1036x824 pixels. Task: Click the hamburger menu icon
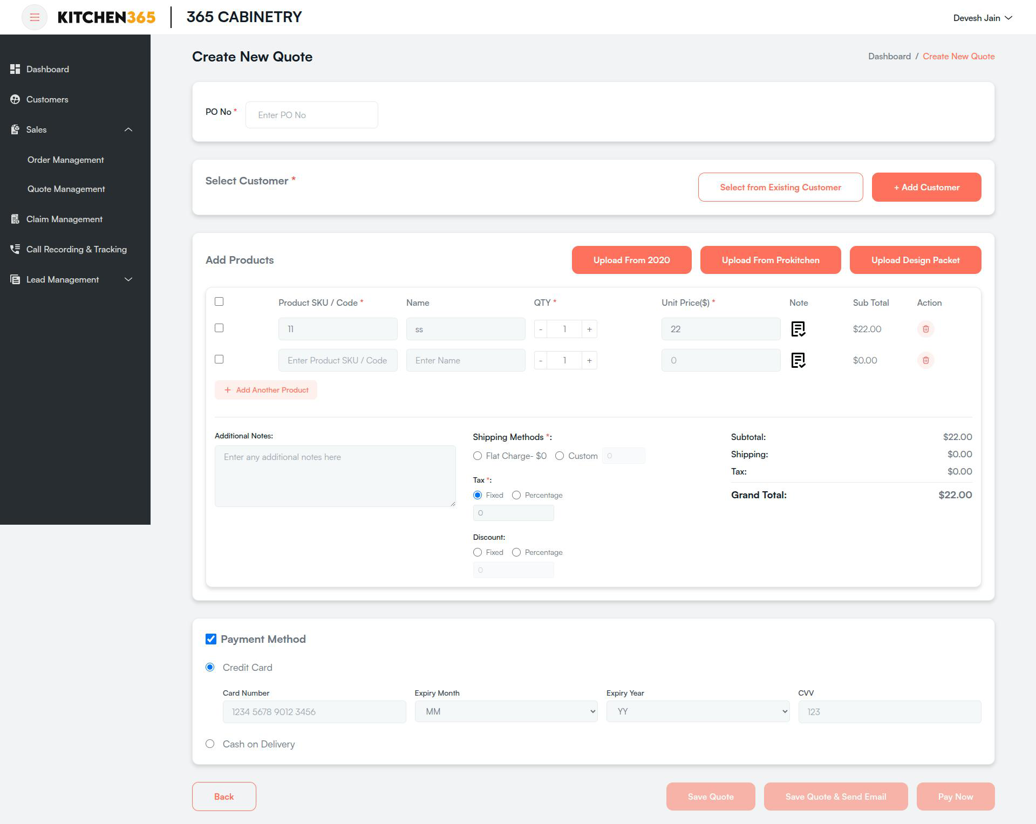(35, 17)
